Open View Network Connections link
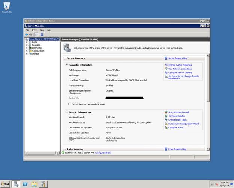Screen dimensions: 234x188 tap(180, 69)
